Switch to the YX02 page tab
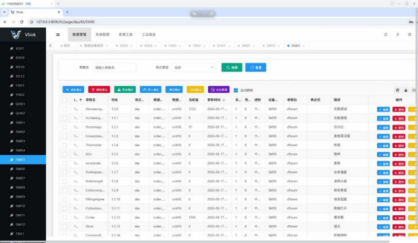This screenshot has height=243, width=418. [x=197, y=46]
